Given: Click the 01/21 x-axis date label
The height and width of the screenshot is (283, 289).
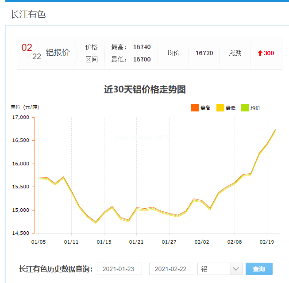Looking at the screenshot, I should tap(136, 242).
